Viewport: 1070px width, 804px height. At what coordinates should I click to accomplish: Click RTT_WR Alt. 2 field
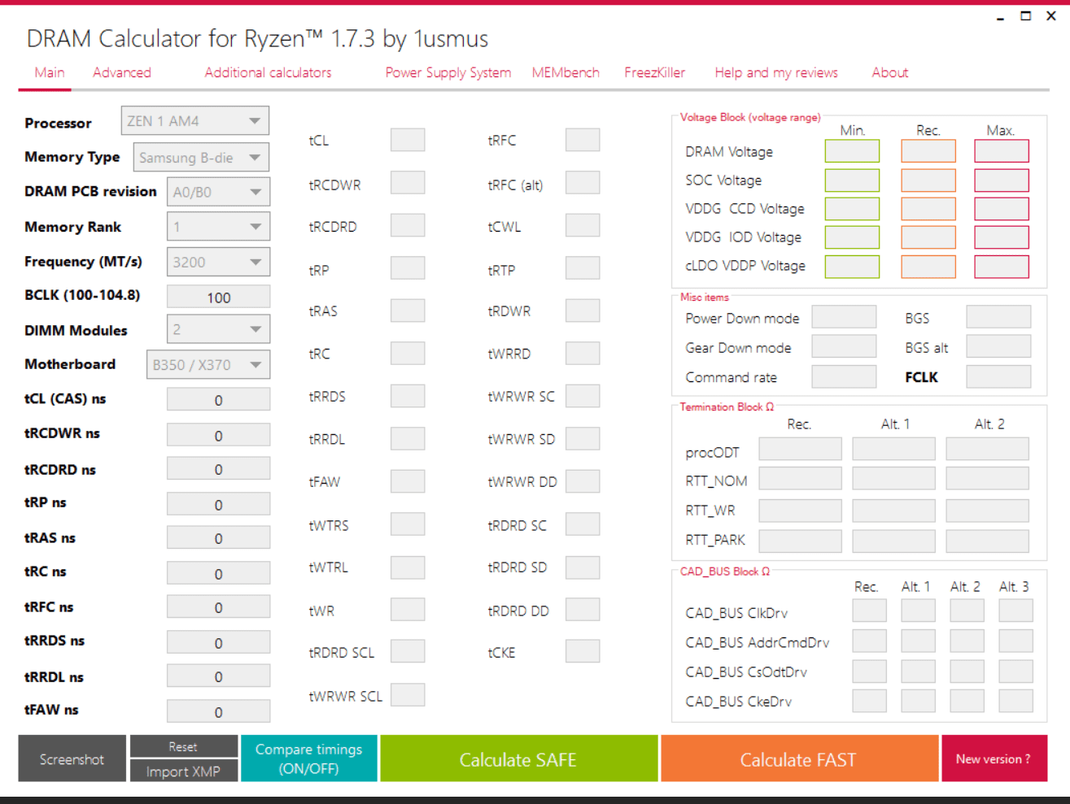tap(987, 511)
